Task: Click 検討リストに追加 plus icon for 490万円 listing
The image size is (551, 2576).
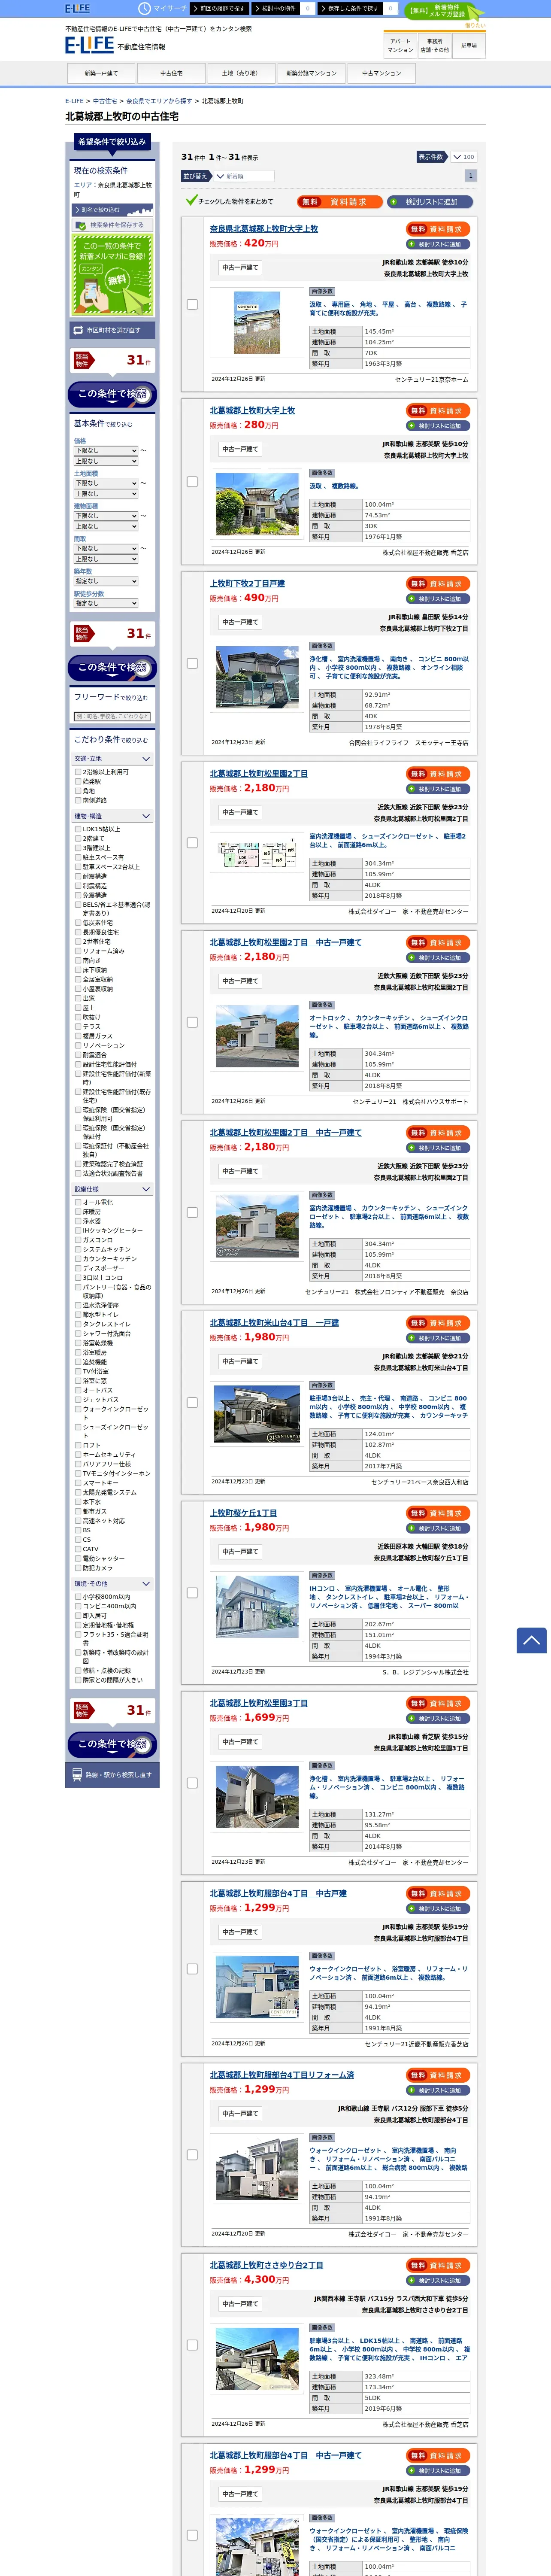Action: (438, 599)
